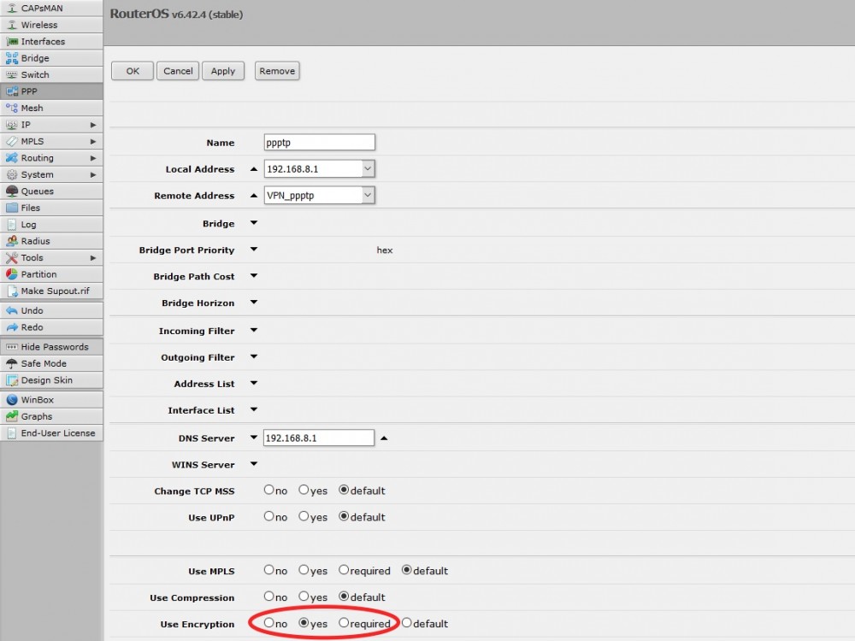This screenshot has height=641, width=855.
Task: Select no for Use UPnP
Action: pos(269,517)
